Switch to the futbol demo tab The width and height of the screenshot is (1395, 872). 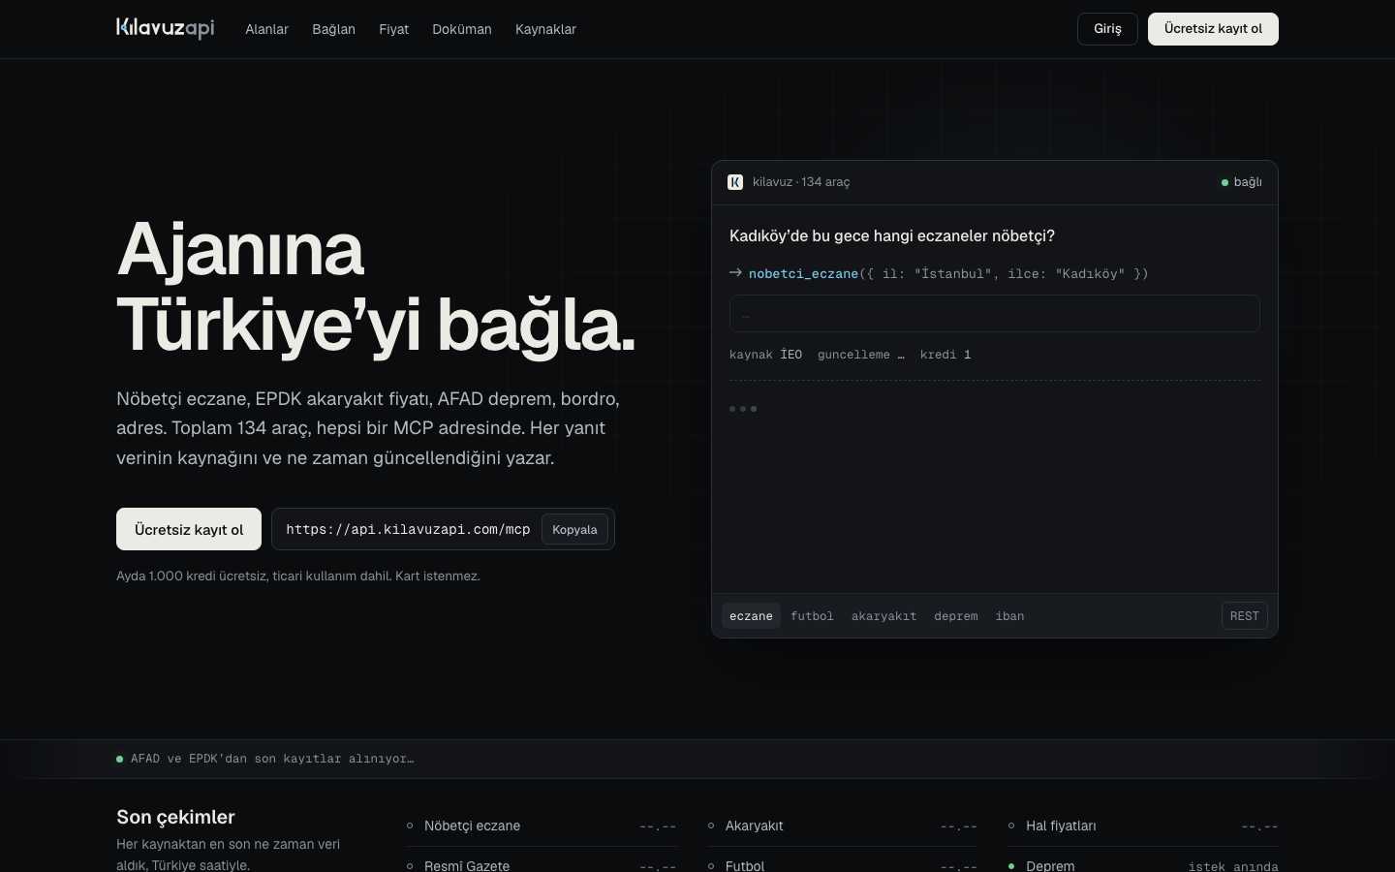click(x=812, y=615)
